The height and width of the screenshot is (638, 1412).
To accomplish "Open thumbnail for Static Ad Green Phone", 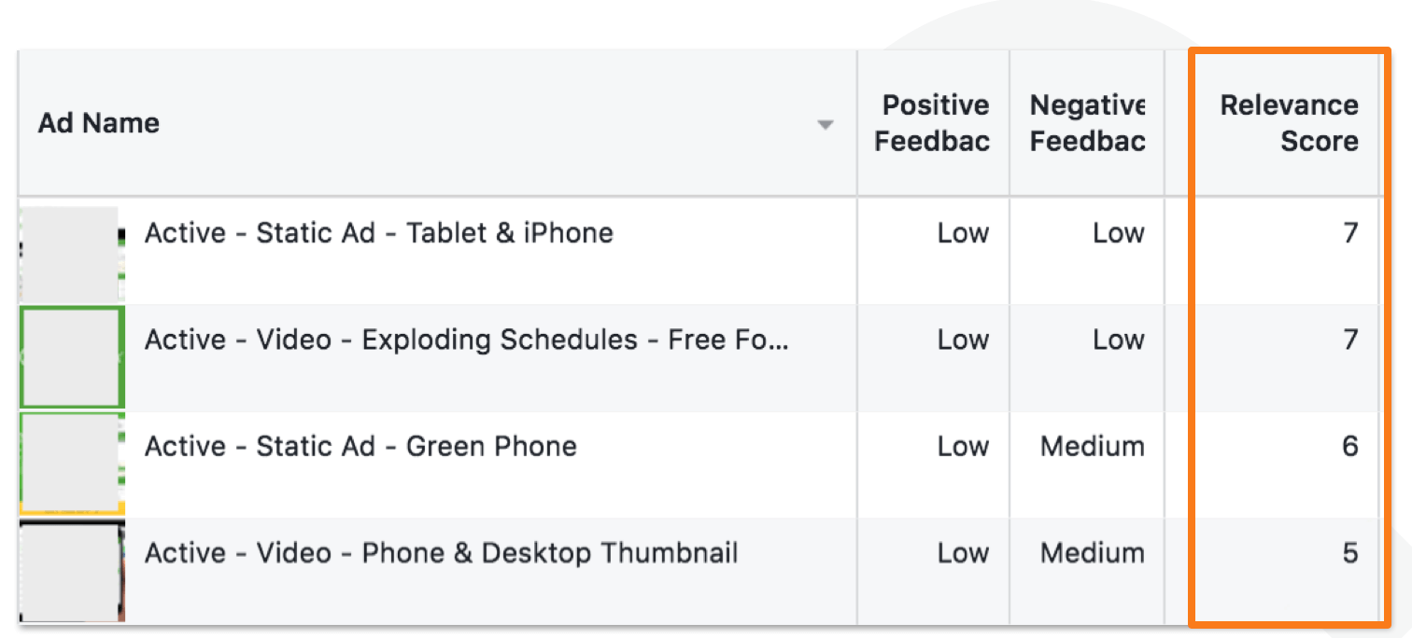I will coord(72,464).
